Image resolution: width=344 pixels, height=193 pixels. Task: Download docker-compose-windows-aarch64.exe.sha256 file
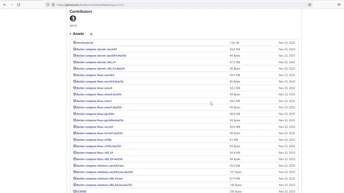coord(104,172)
